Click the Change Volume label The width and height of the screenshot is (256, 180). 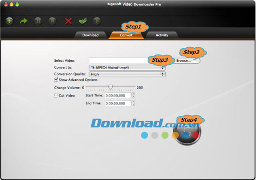click(x=67, y=88)
